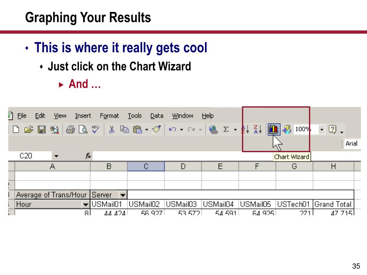This screenshot has width=367, height=275.
Task: Expand the Redo history dropdown arrow
Action: tap(200, 130)
